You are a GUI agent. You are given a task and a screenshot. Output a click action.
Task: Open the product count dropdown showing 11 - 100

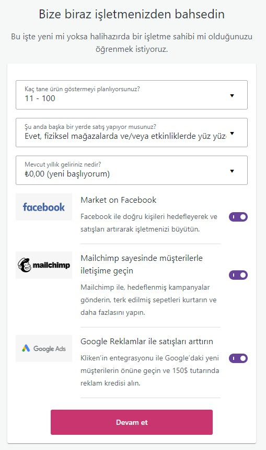click(132, 95)
